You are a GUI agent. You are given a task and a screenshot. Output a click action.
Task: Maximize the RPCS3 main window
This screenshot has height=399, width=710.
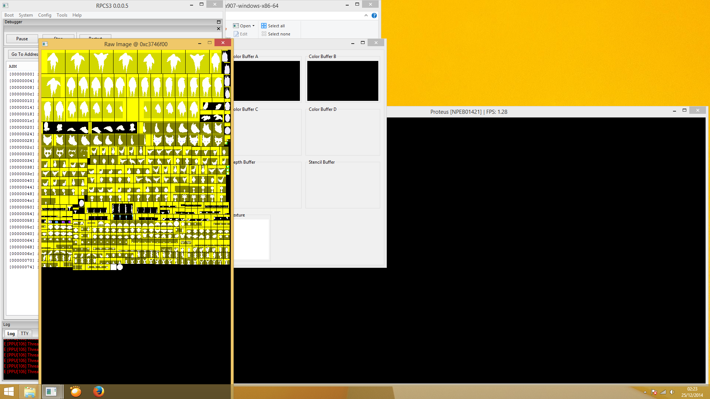click(202, 4)
